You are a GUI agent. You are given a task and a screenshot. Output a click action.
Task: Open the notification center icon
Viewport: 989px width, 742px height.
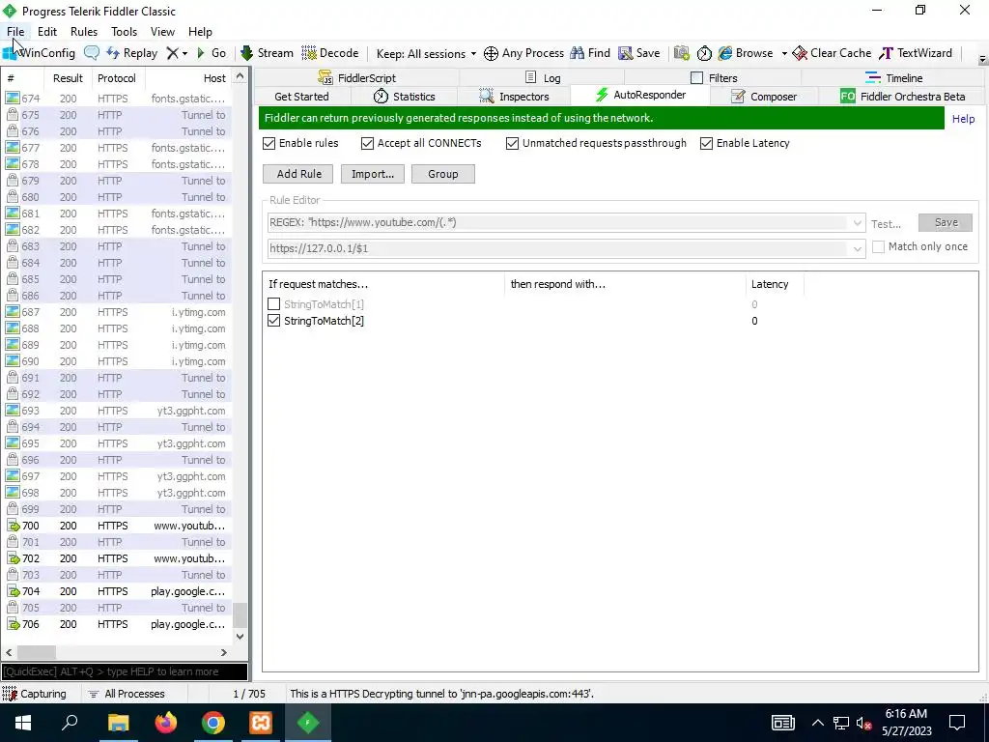pos(957,723)
